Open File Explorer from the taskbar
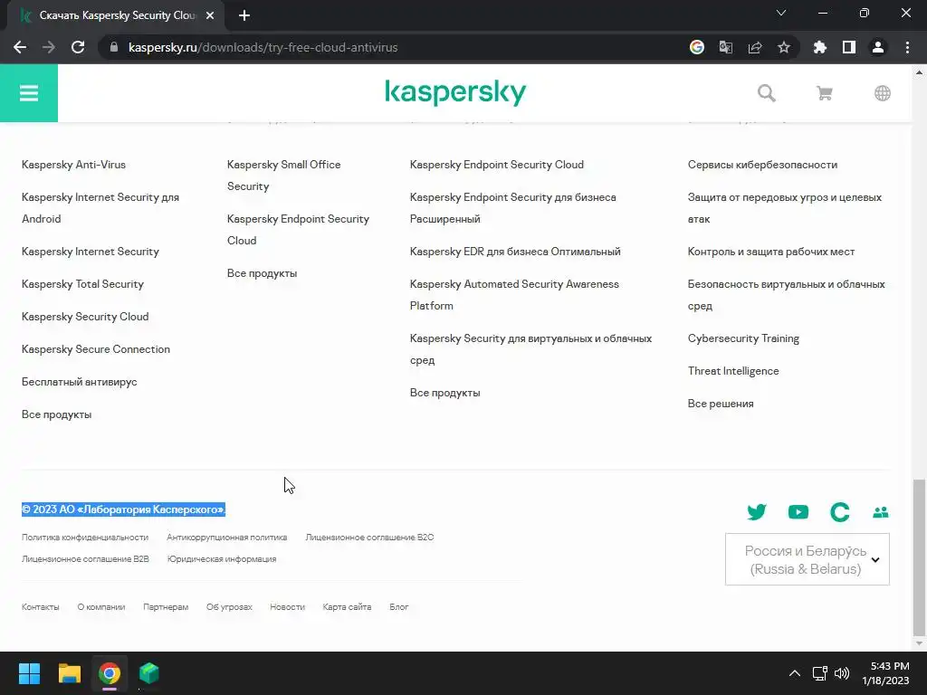Viewport: 927px width, 695px height. [x=69, y=673]
